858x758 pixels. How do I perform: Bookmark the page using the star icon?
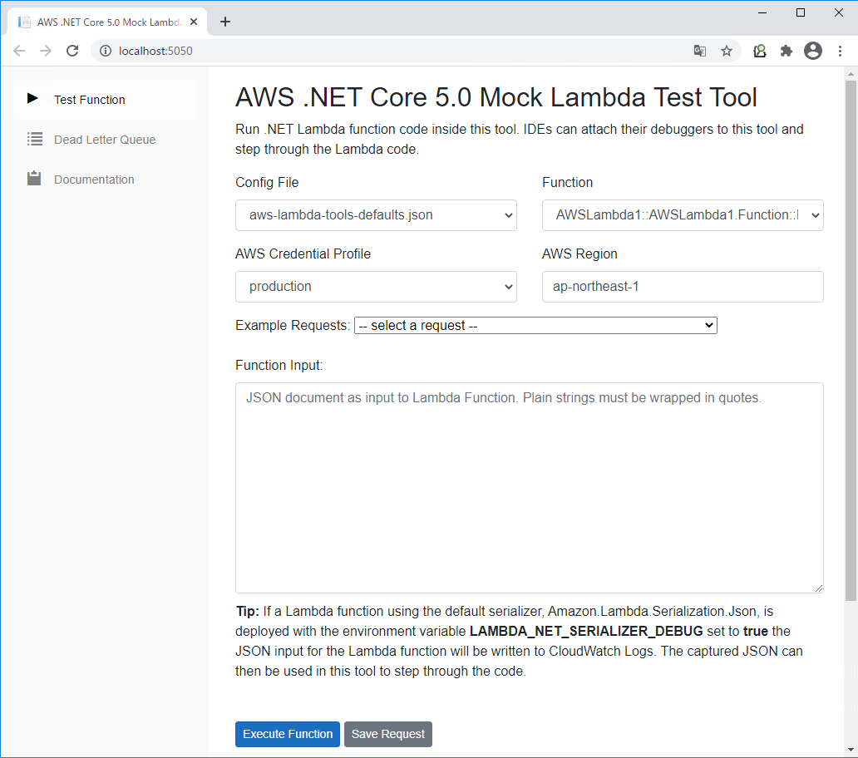click(727, 51)
